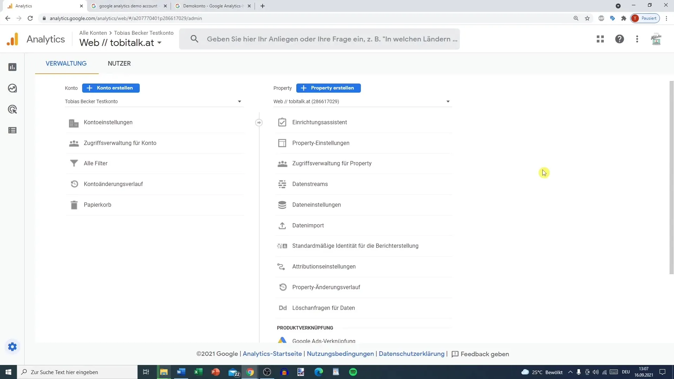Open the Windows Start menu

[x=8, y=372]
